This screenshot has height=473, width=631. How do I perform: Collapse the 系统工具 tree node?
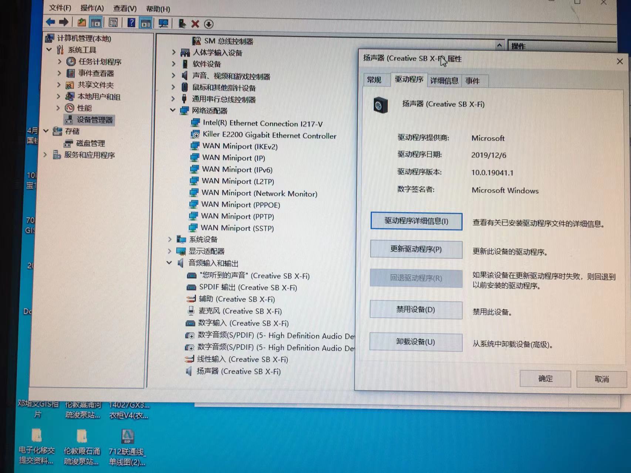click(x=49, y=49)
